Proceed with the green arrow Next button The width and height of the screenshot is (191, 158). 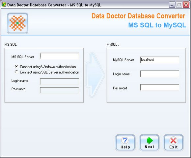click(x=149, y=143)
